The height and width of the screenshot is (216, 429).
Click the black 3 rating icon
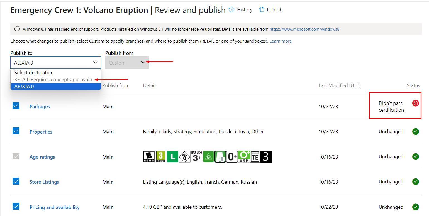pyautogui.click(x=266, y=157)
